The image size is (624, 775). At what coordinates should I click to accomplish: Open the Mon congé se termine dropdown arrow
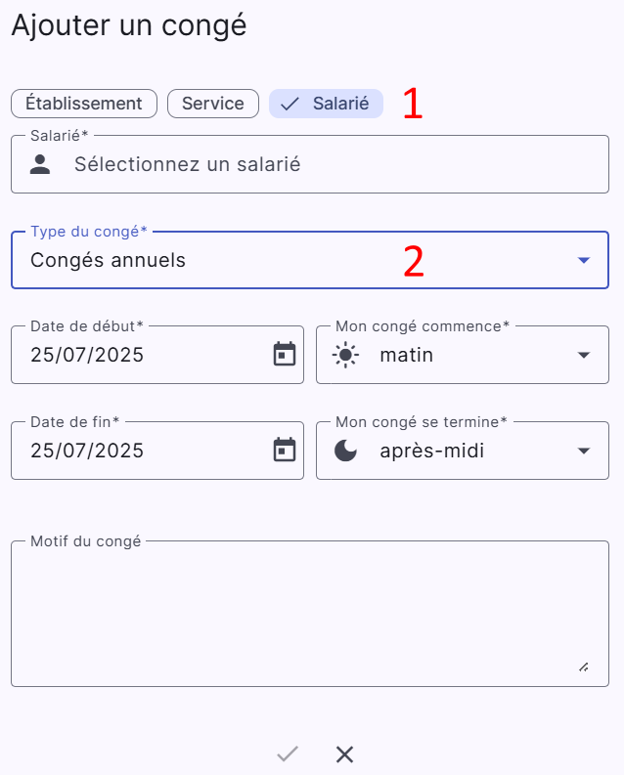point(584,451)
